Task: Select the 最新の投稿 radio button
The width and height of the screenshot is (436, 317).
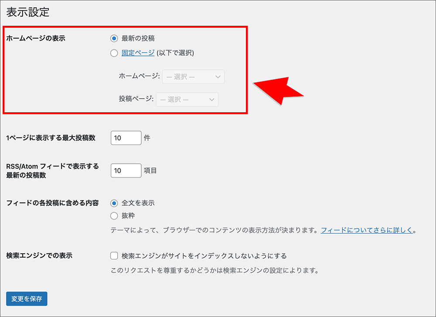Action: pos(114,38)
